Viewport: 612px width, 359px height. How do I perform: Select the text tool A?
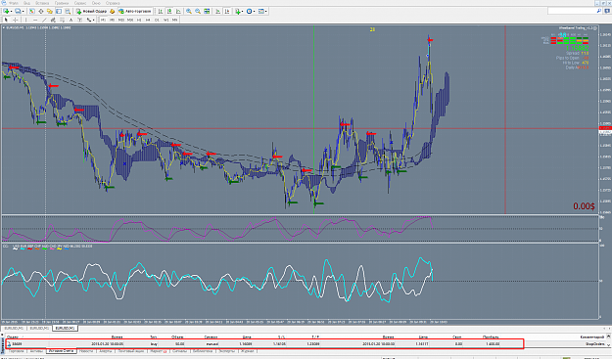pyautogui.click(x=71, y=20)
